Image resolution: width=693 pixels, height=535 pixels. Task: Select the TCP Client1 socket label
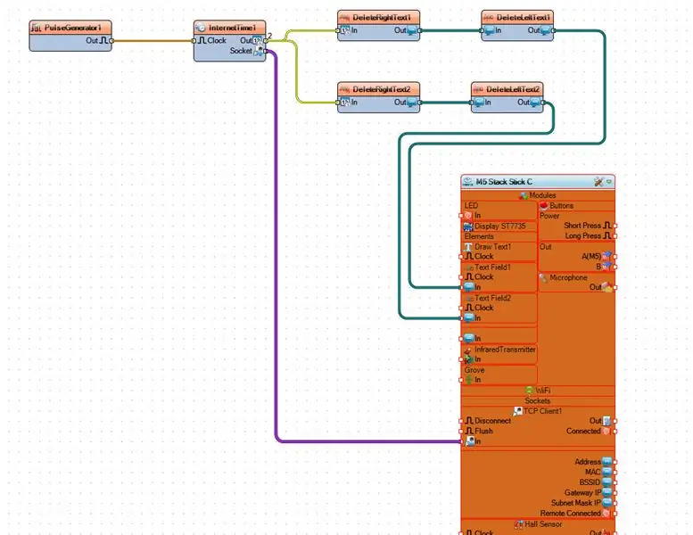coord(542,411)
